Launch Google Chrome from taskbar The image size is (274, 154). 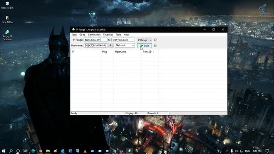coord(40,151)
